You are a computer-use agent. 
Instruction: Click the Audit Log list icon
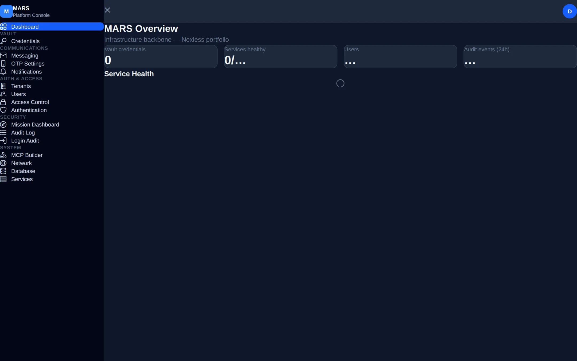pos(3,132)
